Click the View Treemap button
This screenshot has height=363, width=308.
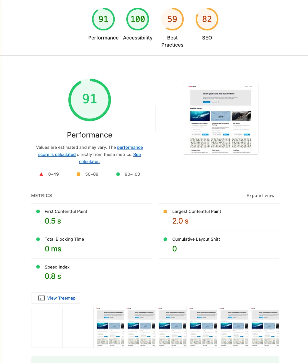[x=55, y=298]
